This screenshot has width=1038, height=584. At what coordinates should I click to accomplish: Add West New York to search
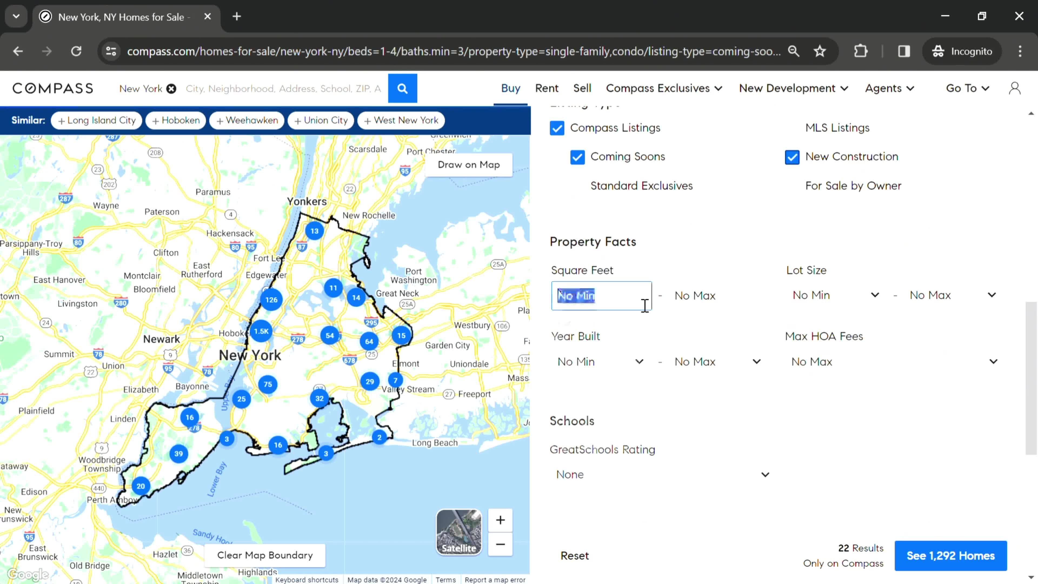coord(401,121)
